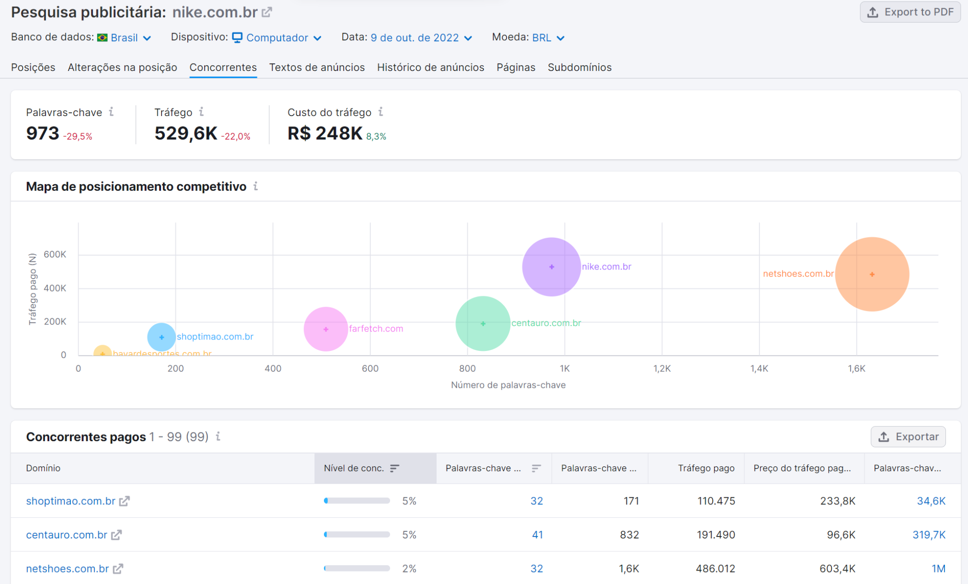This screenshot has width=968, height=584.
Task: Click the orange netshoes.com.br bubble
Action: click(872, 274)
